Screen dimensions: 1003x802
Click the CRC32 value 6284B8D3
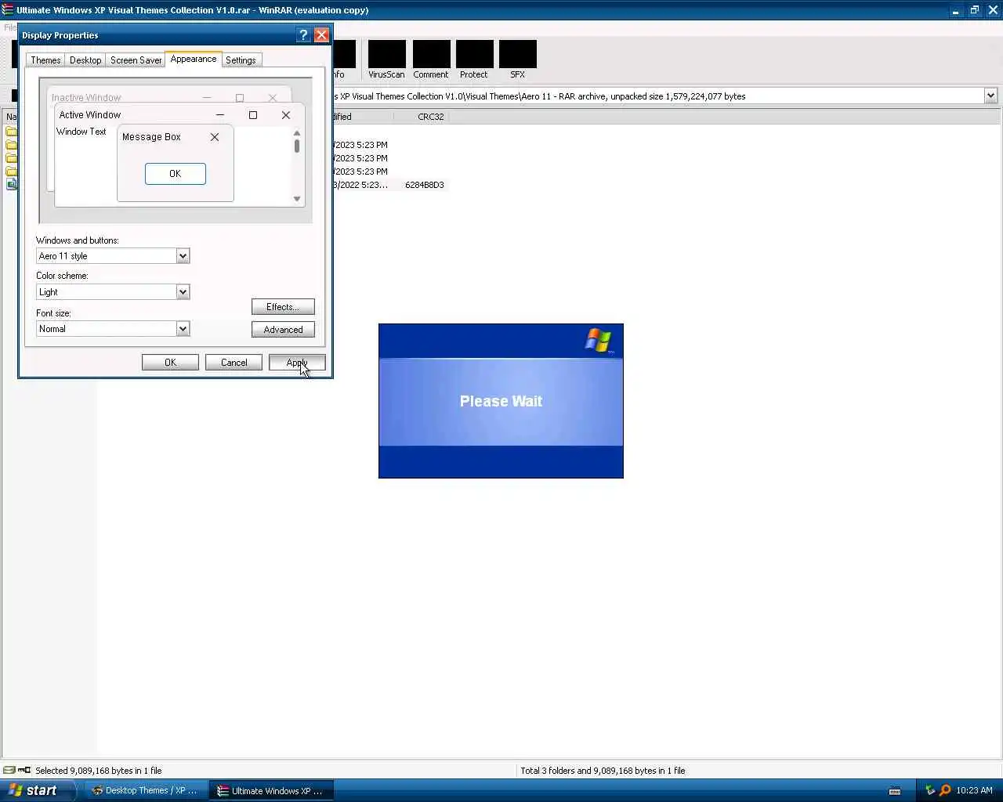coord(424,185)
